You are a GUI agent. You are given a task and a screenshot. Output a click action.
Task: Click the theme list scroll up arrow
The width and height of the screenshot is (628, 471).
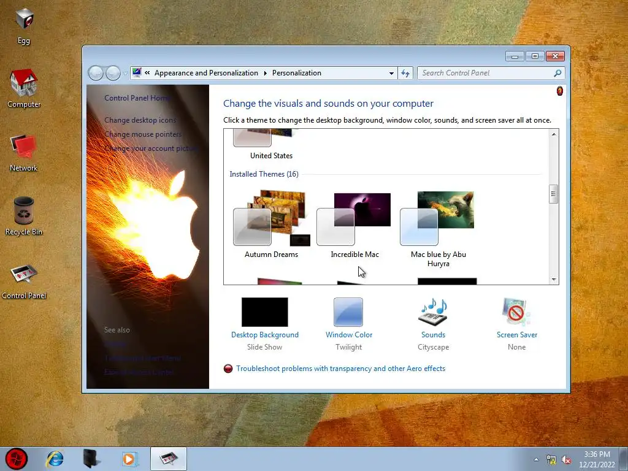pyautogui.click(x=554, y=134)
